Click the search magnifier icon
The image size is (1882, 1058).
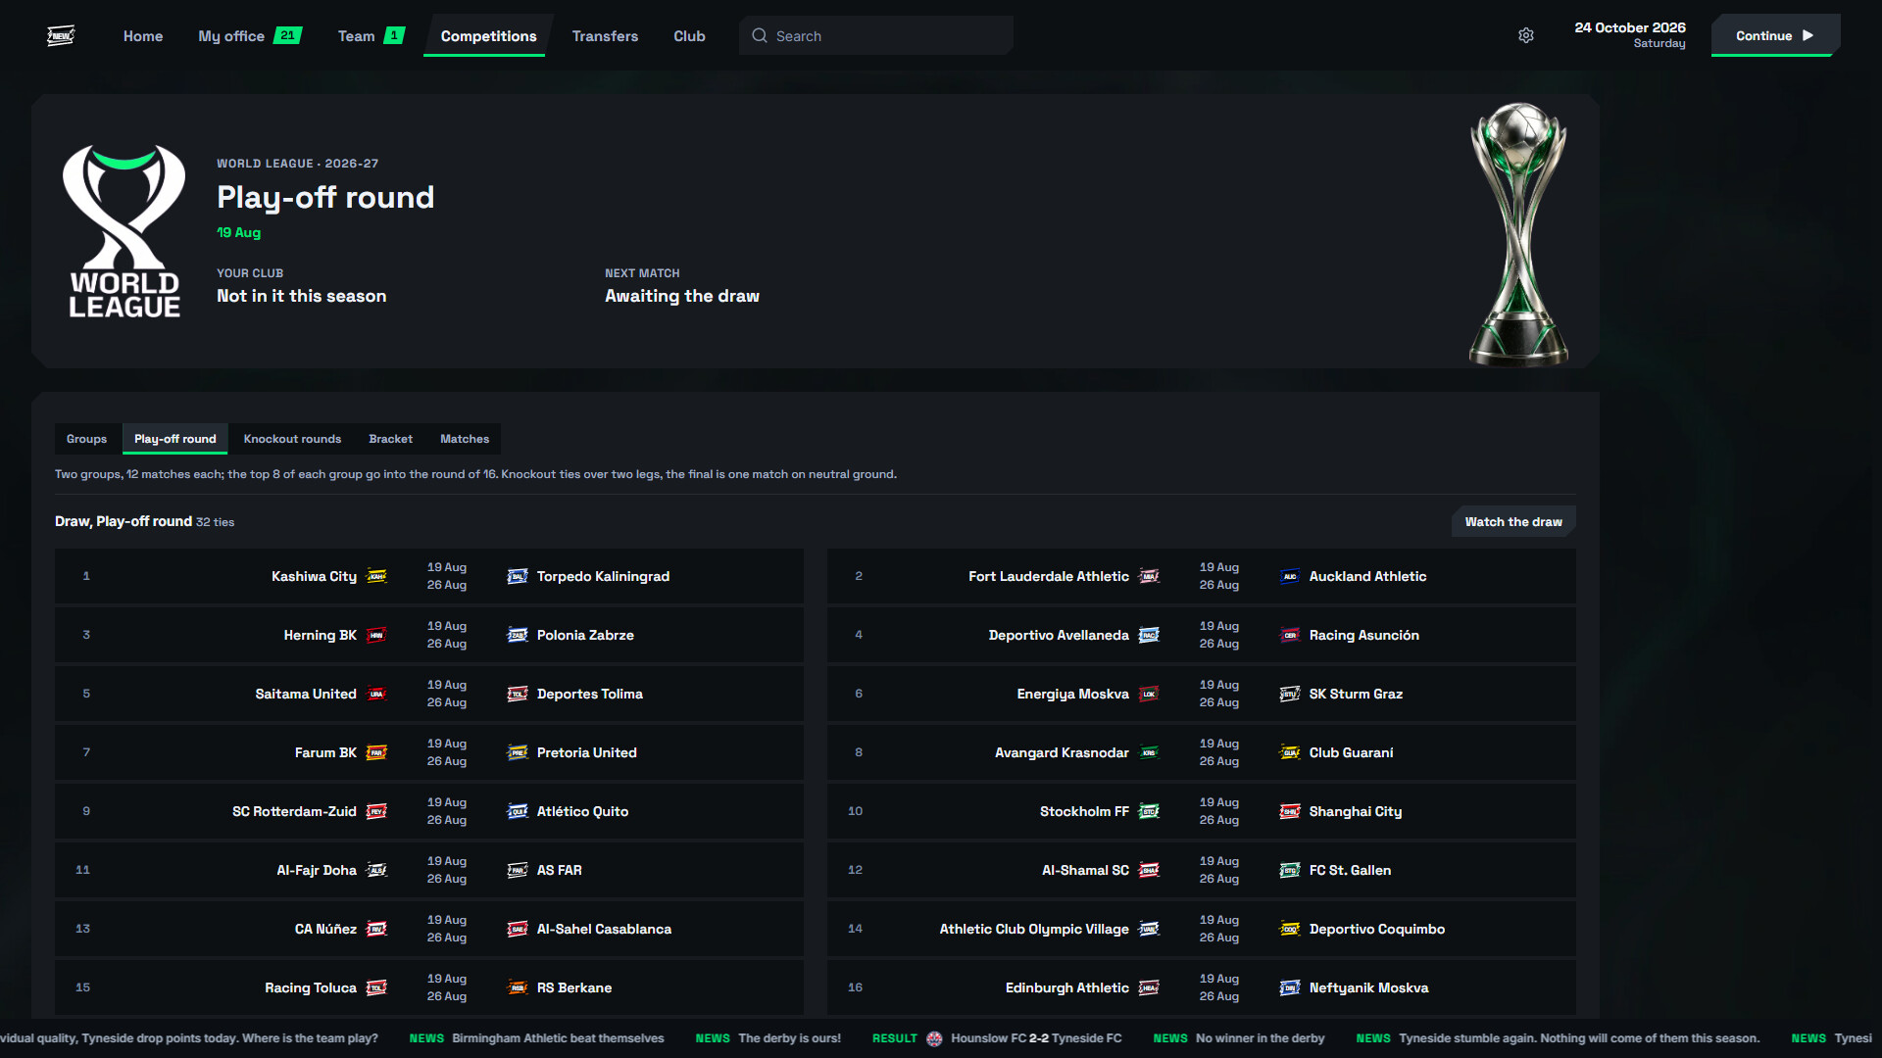click(760, 35)
